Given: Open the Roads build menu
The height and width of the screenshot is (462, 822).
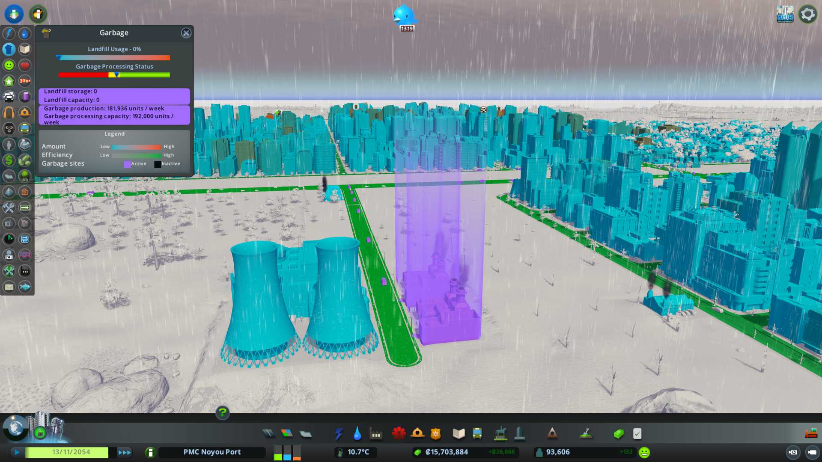Looking at the screenshot, I should coord(268,434).
